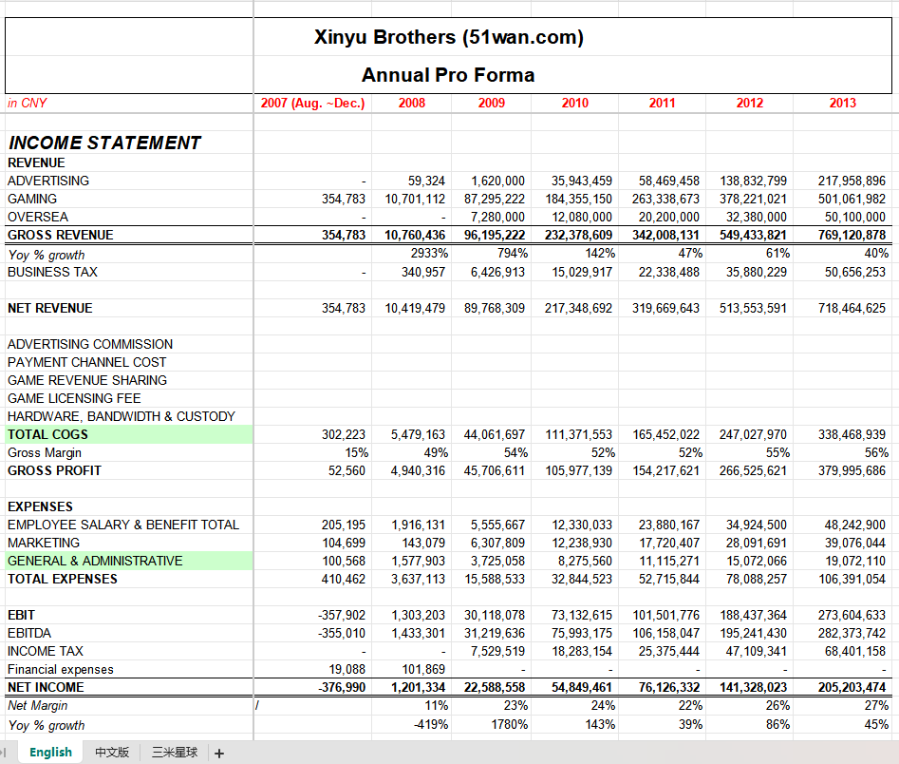Click the 2013 net income 205,203,474

pos(852,688)
